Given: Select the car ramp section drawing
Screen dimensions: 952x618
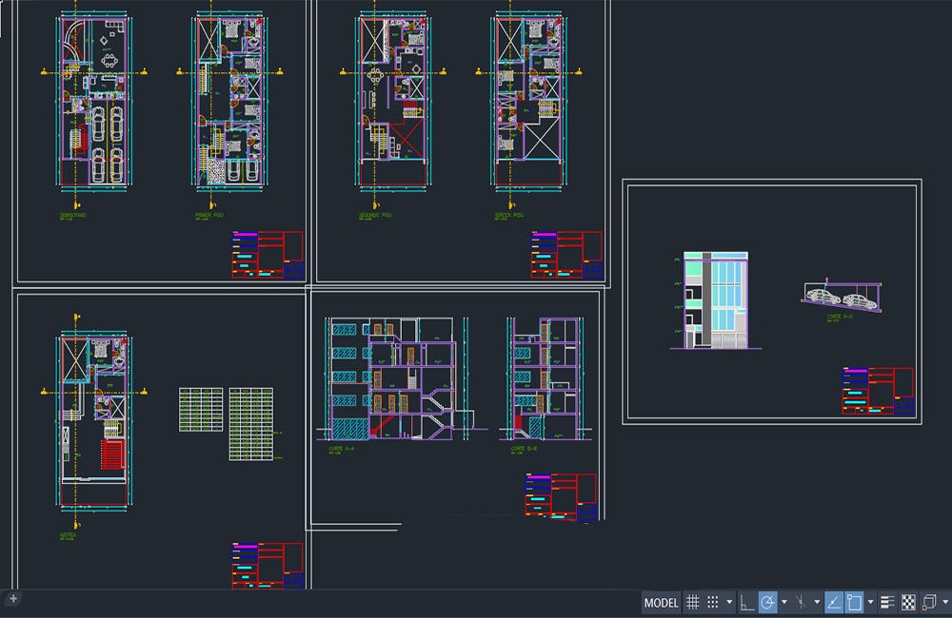Looking at the screenshot, I should coord(842,297).
